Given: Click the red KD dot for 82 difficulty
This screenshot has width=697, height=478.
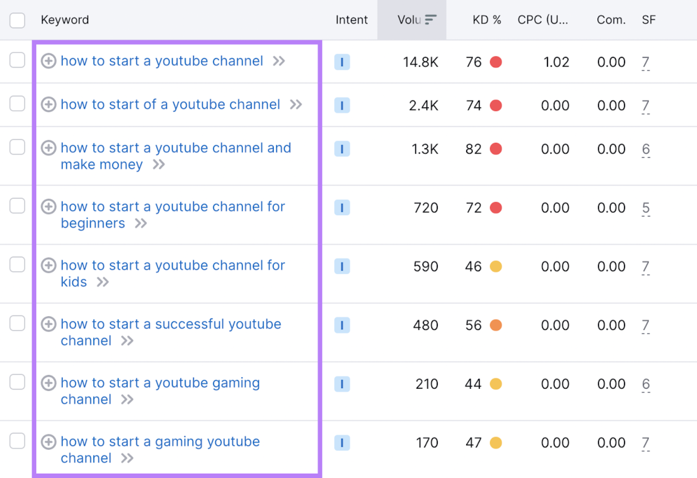Looking at the screenshot, I should tap(496, 149).
